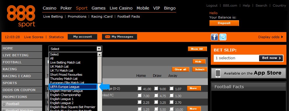Open the Sport tab
The height and width of the screenshot is (111, 289).
point(82,8)
